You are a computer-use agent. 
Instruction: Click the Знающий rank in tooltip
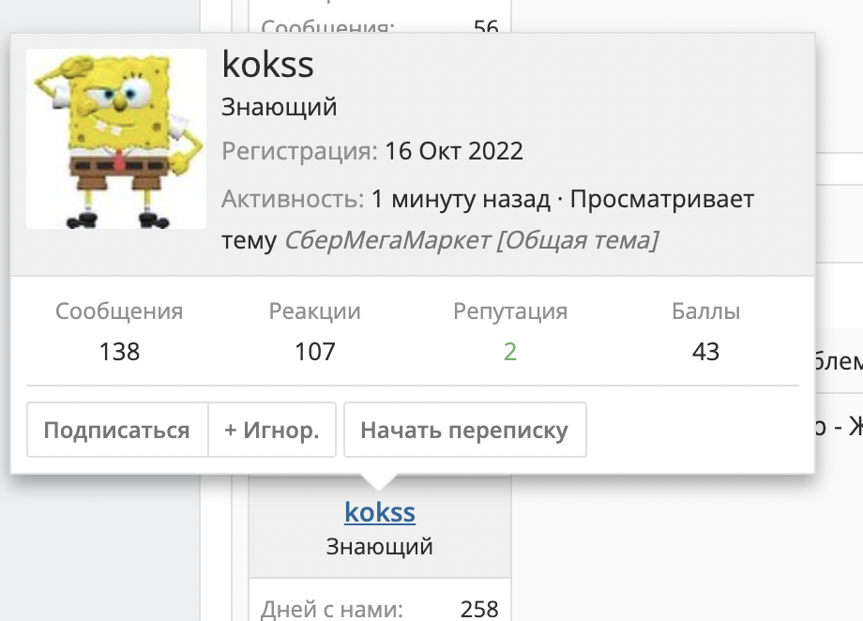(279, 107)
